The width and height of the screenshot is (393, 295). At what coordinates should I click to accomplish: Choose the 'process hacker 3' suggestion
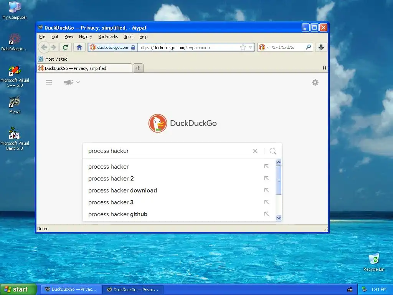coord(179,202)
